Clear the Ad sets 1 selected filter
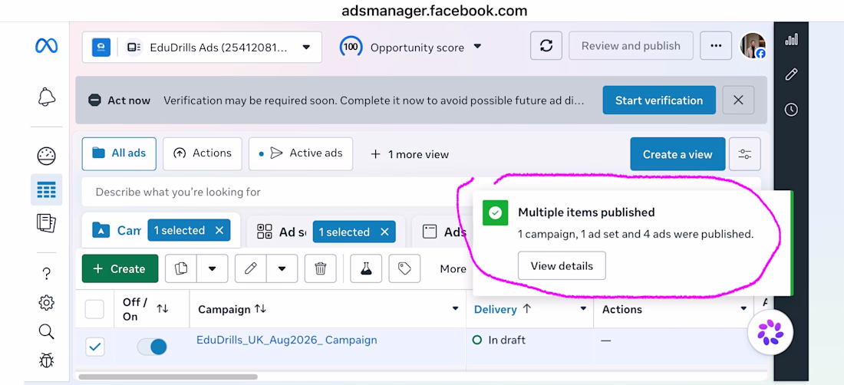Viewport: 844px width, 385px height. click(384, 232)
